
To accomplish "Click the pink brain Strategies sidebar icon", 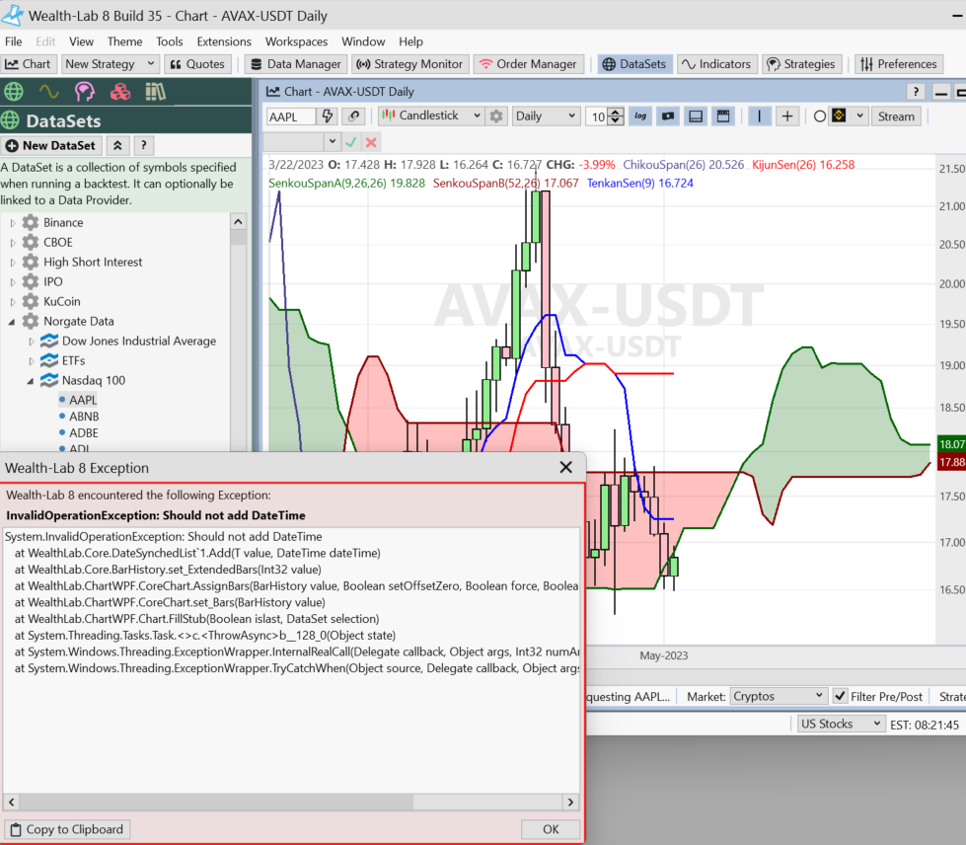I will click(x=85, y=92).
